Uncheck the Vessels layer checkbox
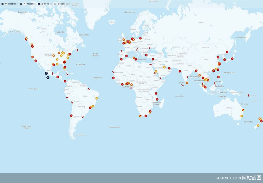Viewport: 263px width, 183px height. (21, 4)
